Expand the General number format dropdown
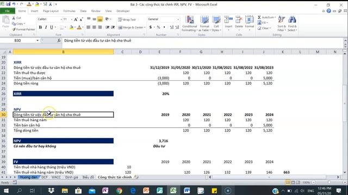 pyautogui.click(x=178, y=19)
